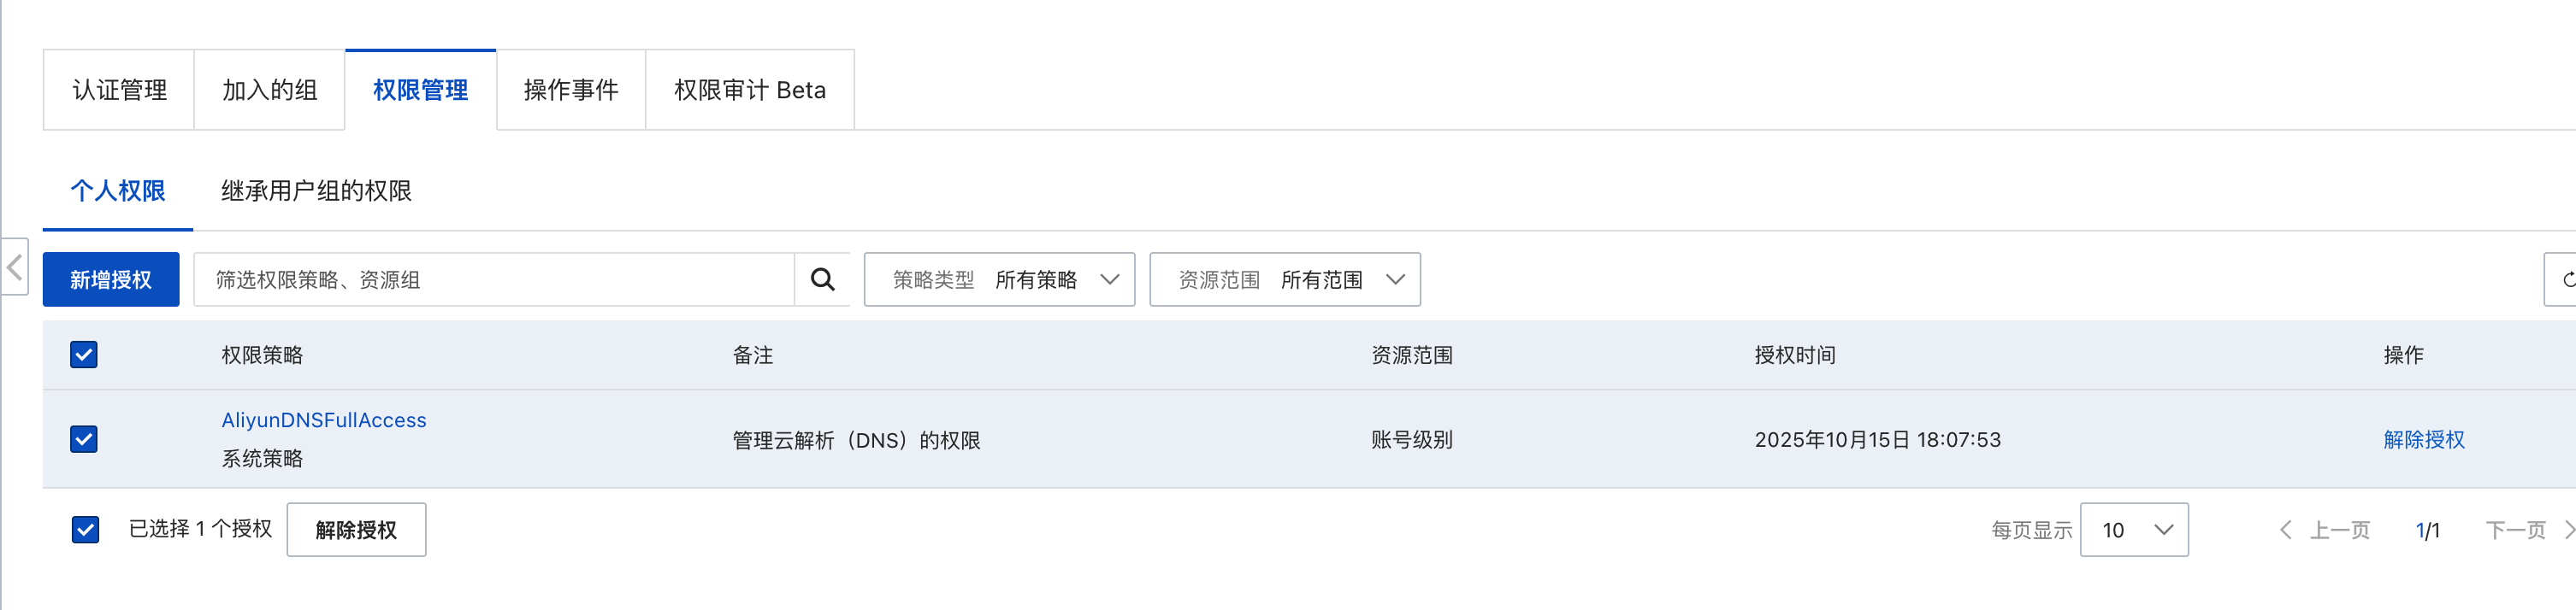The image size is (2576, 610).
Task: Open the page size dropdown showing 10
Action: tap(2133, 531)
